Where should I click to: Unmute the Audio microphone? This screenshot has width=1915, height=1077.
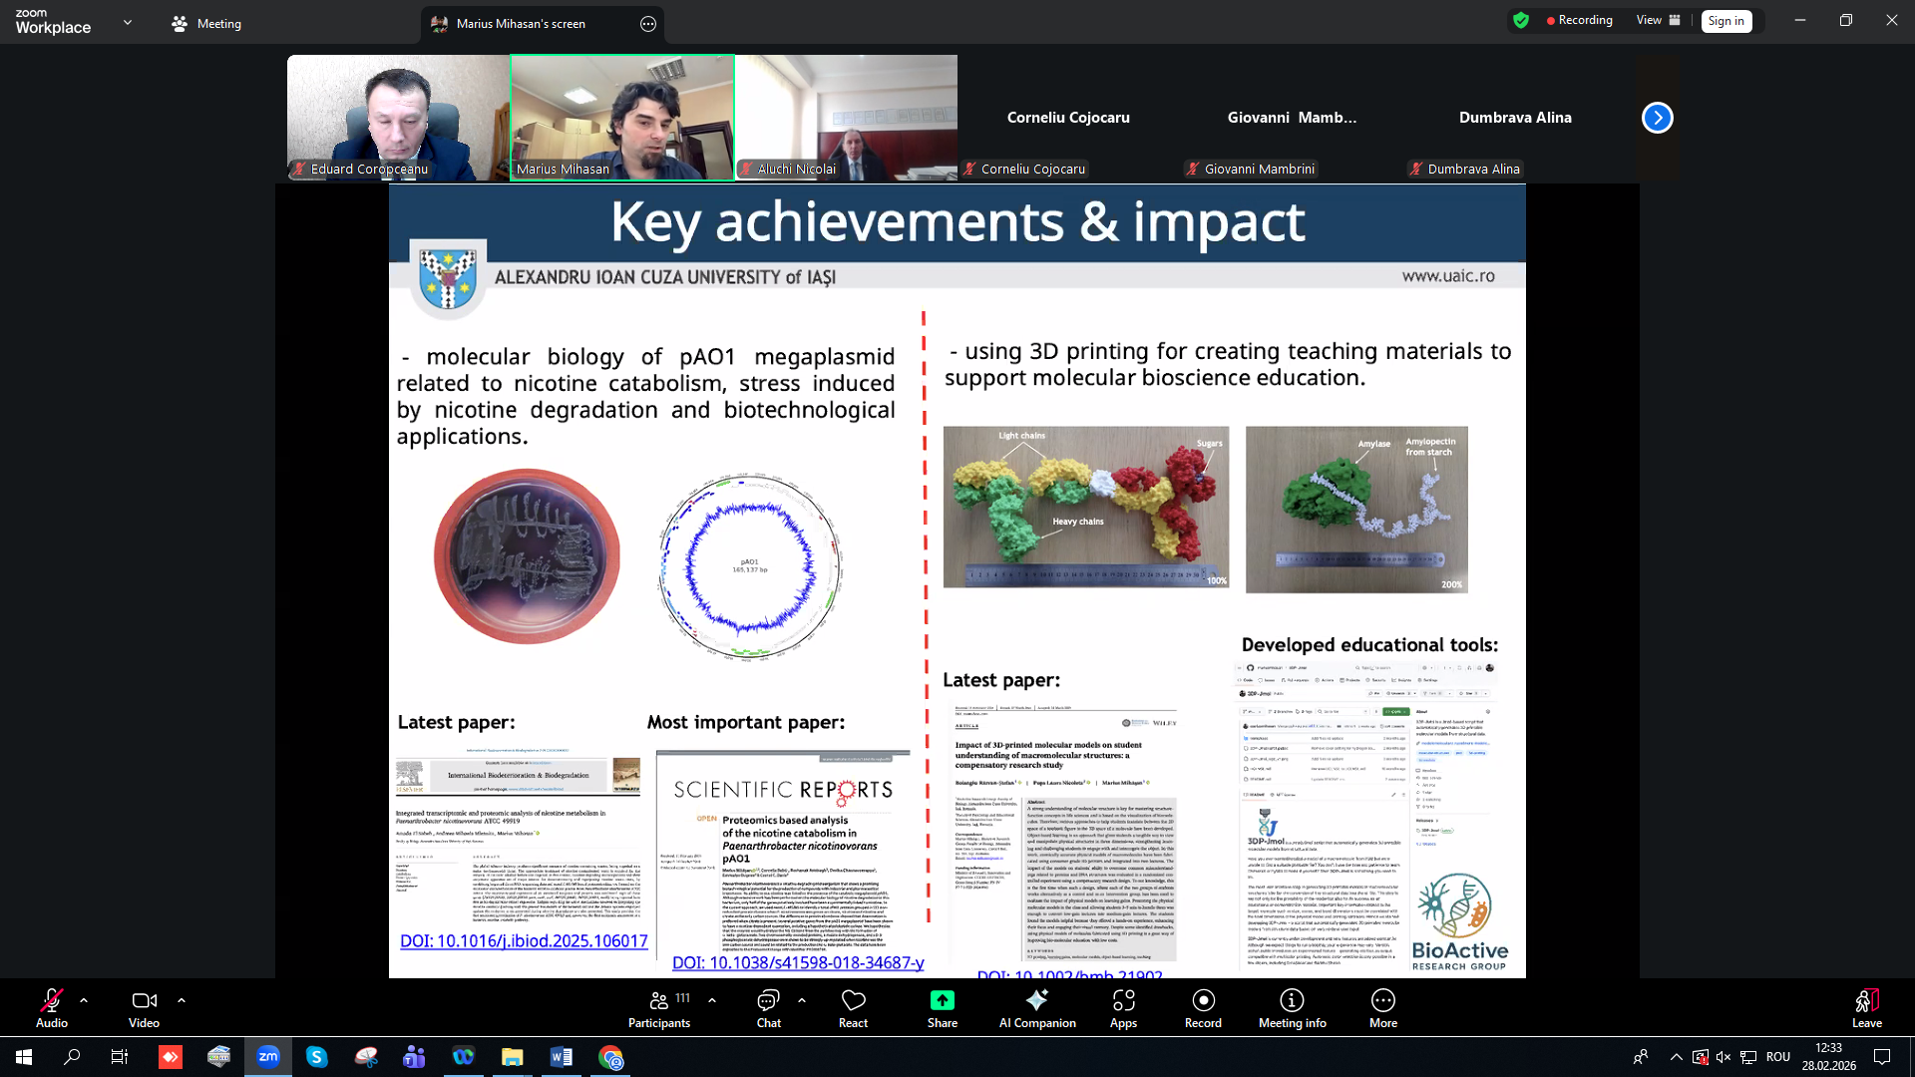point(52,1000)
